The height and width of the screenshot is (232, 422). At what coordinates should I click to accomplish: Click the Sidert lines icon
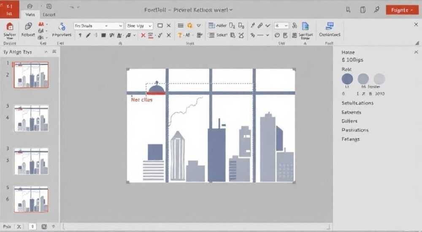tap(212, 35)
